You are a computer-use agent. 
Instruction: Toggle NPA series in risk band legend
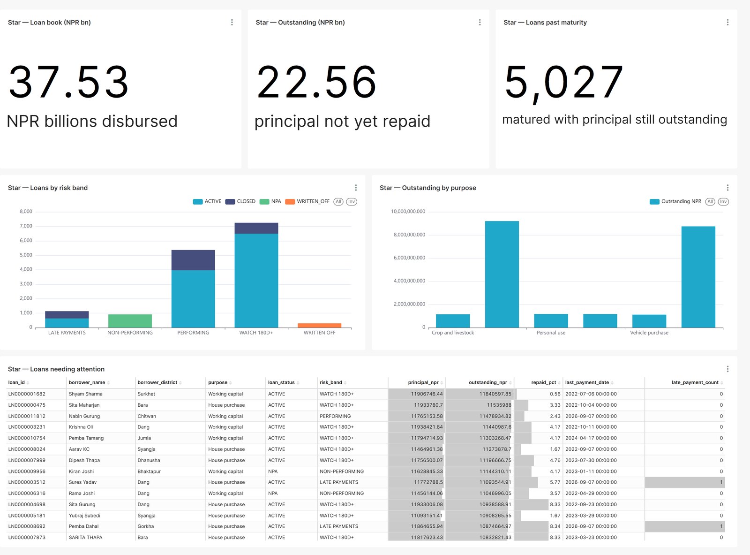coord(270,202)
